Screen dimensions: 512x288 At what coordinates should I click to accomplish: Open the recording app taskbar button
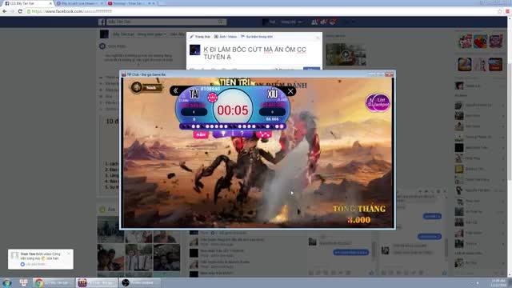[x=140, y=282]
